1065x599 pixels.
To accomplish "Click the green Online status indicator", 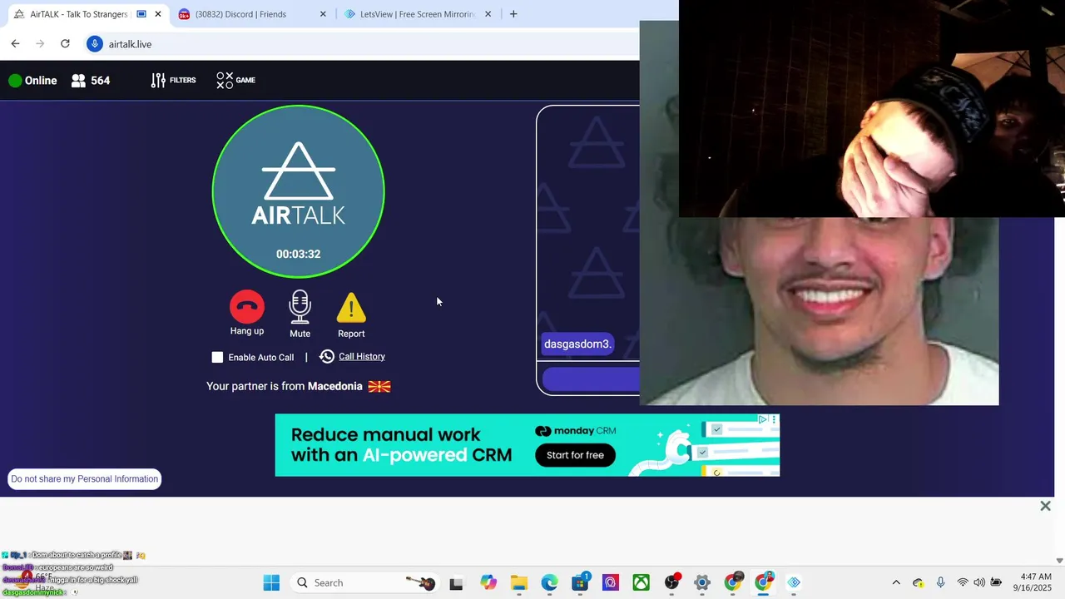I will point(15,81).
